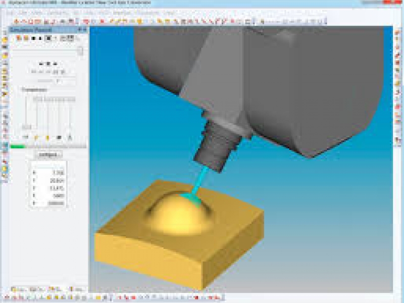
Task: Close the Simulation Control panel
Action: (x=84, y=30)
